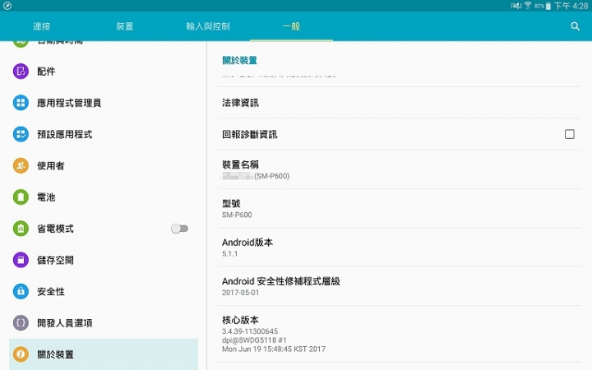Tap the mute/vibrate status icon
The image size is (592, 370).
516,6
